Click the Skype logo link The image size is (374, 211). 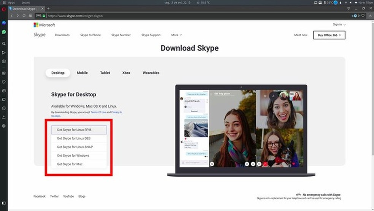click(40, 35)
